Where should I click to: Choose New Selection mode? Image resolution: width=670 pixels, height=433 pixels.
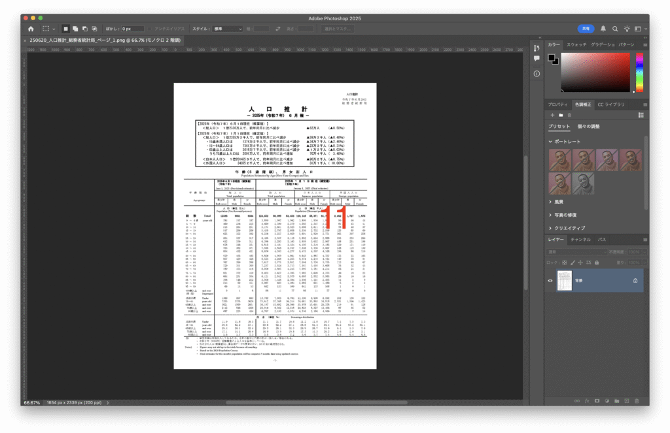(65, 29)
